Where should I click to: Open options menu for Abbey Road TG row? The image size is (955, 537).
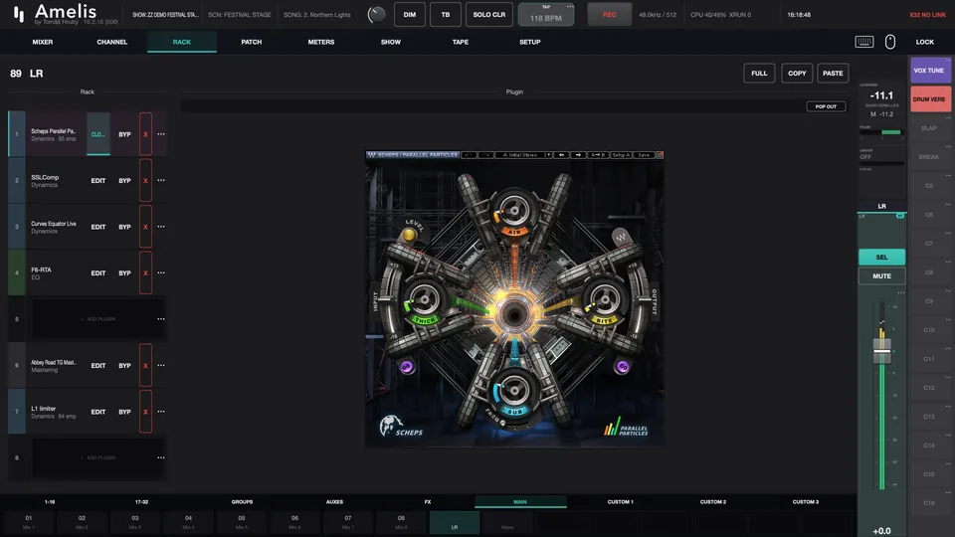point(161,365)
